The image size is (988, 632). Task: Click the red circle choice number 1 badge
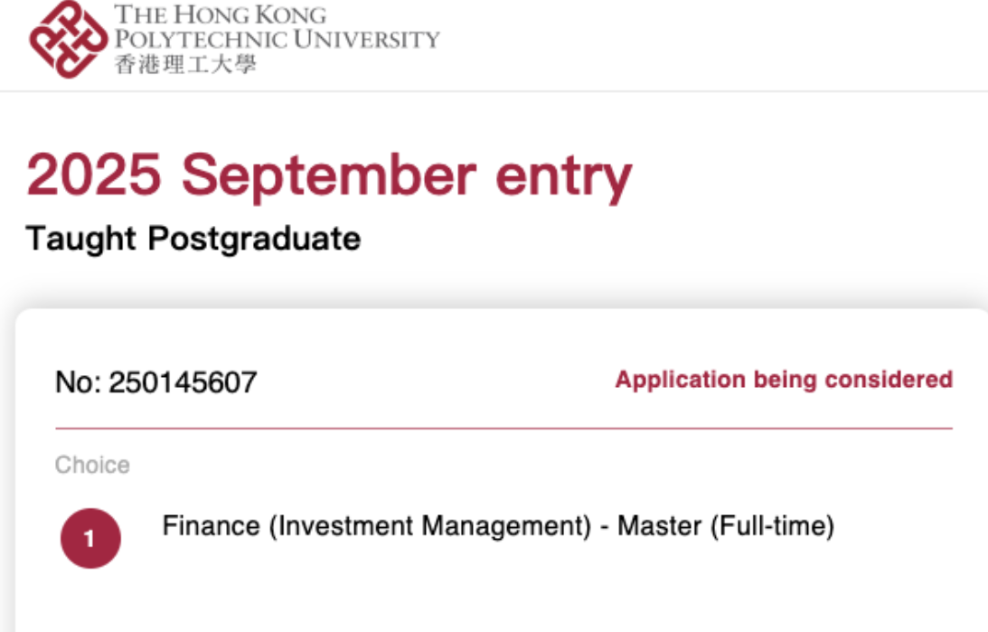tap(90, 538)
